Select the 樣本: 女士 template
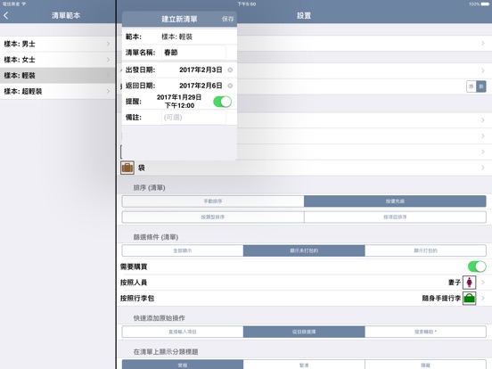492x369 pixels. (x=57, y=60)
